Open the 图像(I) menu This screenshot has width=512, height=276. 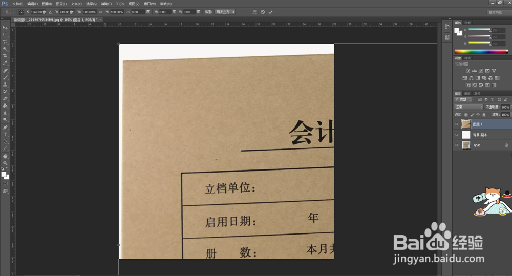(x=47, y=4)
